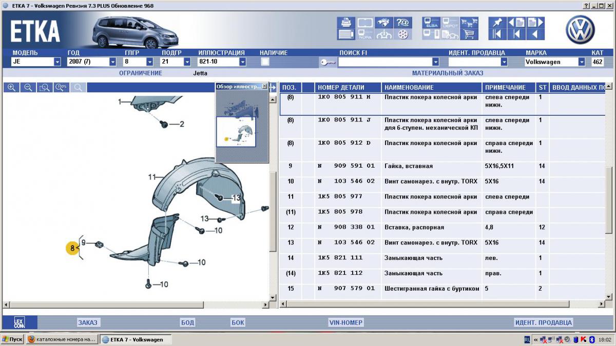Open the help "?@" icon
Screen dimensions: 616x346
pyautogui.click(x=402, y=23)
